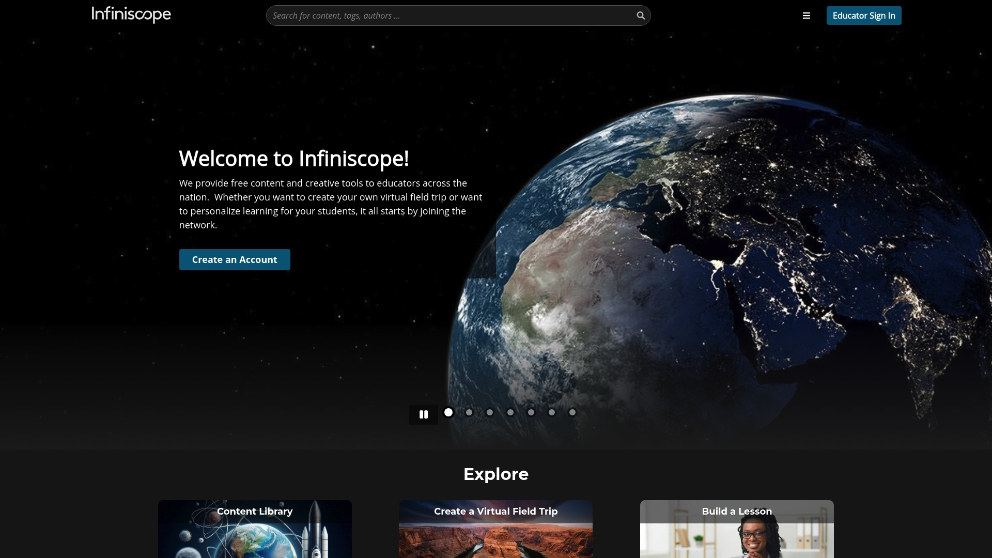
Task: Select the third carousel slide dot
Action: tap(490, 412)
